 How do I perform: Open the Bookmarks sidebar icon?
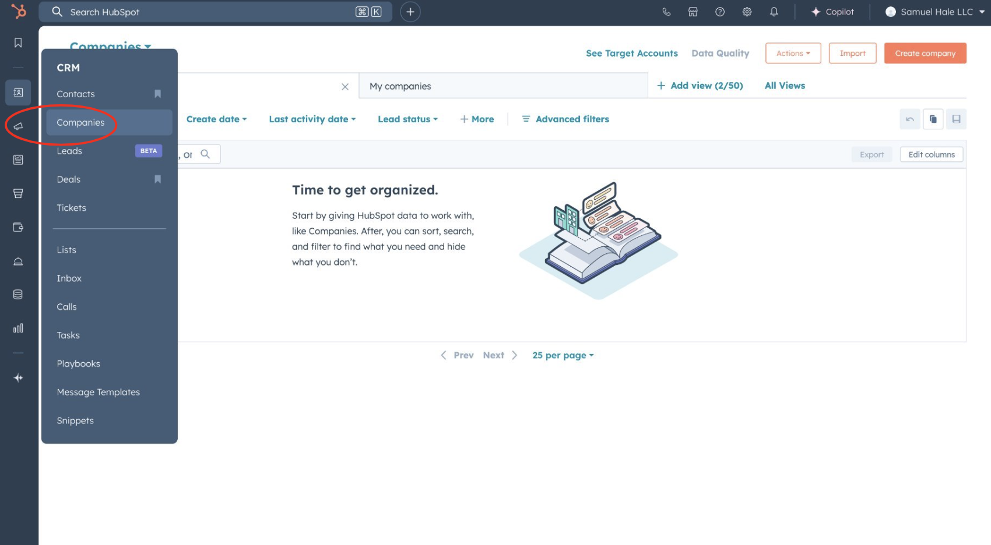click(18, 43)
